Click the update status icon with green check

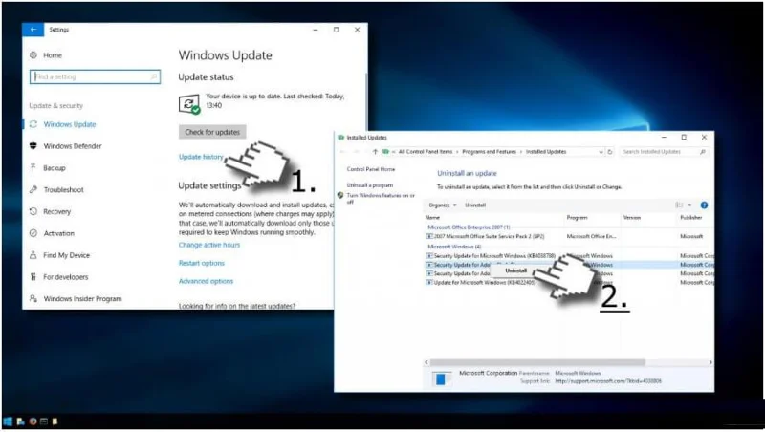(x=189, y=104)
